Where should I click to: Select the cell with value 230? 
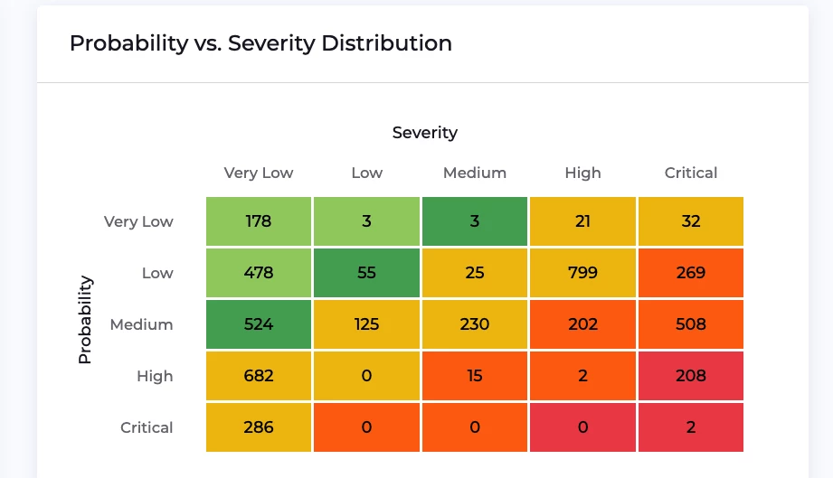475,324
